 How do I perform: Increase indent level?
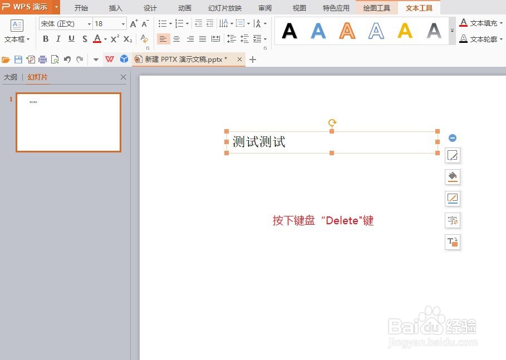(x=210, y=23)
